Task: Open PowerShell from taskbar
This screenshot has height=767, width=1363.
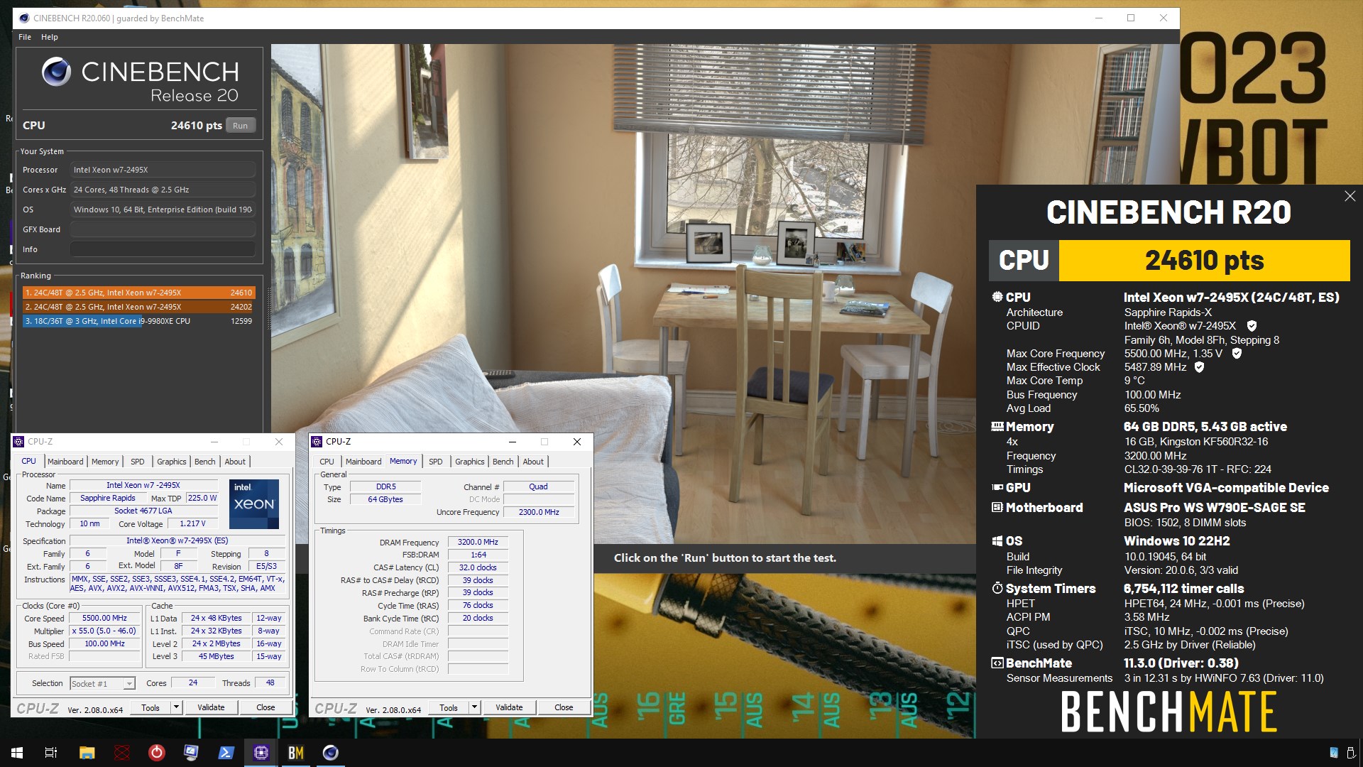Action: pyautogui.click(x=226, y=753)
